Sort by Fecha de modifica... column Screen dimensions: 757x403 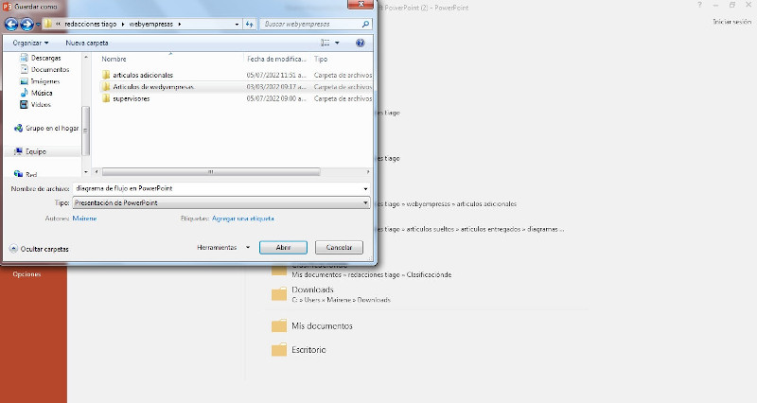(x=277, y=59)
